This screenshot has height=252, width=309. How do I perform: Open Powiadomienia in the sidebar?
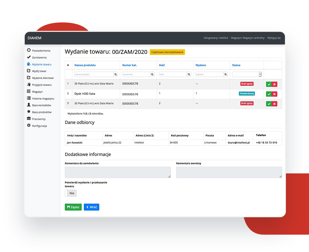41,51
